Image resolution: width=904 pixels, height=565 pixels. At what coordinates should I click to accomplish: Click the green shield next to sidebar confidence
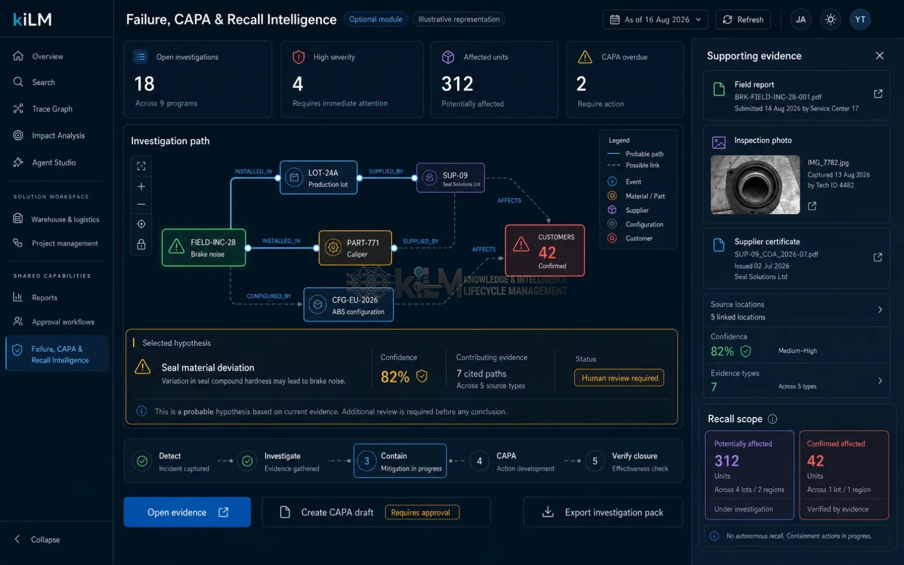point(746,351)
